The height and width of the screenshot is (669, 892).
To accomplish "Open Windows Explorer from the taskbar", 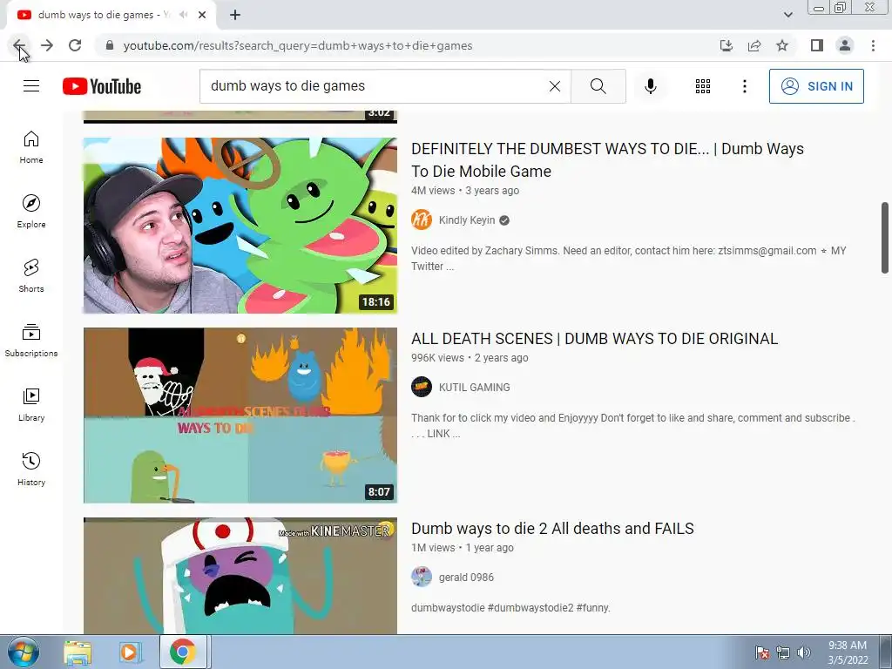I will coord(78,652).
